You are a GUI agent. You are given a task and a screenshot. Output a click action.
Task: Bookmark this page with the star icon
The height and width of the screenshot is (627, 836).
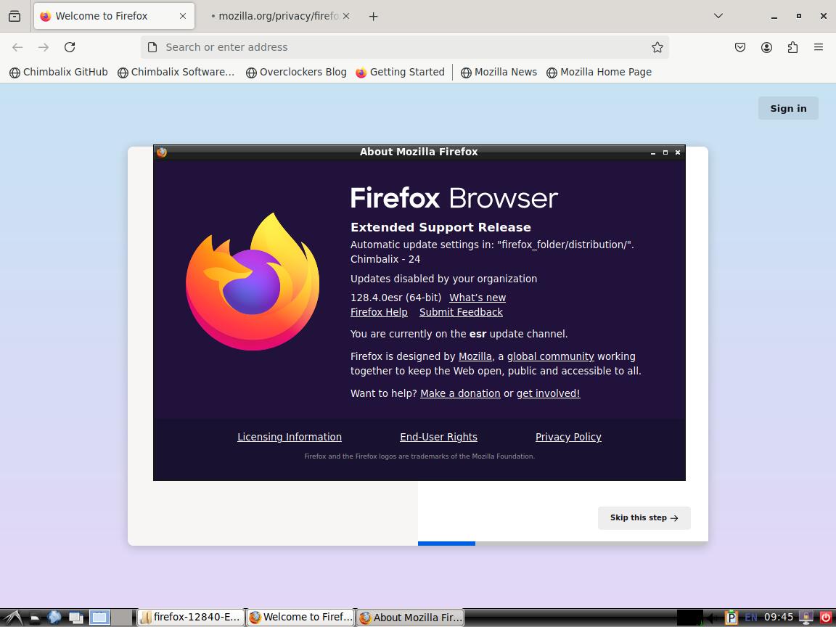pyautogui.click(x=657, y=47)
